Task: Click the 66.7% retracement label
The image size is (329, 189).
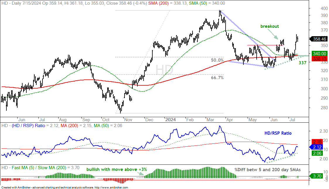Action: pos(217,78)
